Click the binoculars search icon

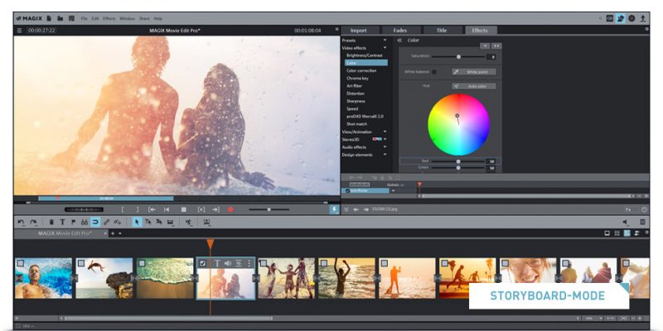click(x=85, y=222)
